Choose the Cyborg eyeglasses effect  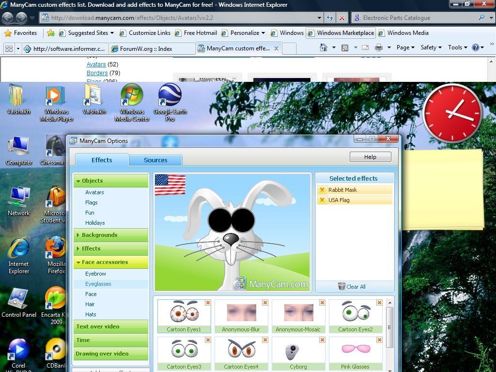[x=298, y=350]
